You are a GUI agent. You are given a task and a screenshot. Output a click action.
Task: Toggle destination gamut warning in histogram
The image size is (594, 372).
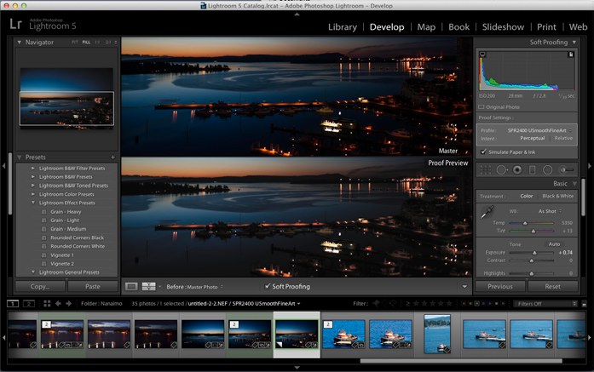click(570, 54)
